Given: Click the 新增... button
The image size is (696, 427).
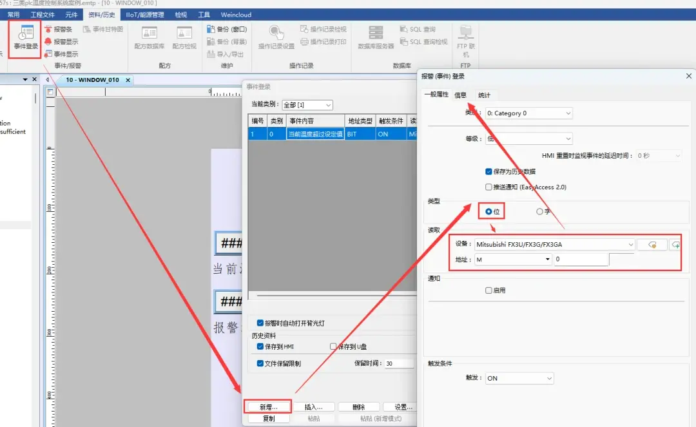Looking at the screenshot, I should 269,406.
